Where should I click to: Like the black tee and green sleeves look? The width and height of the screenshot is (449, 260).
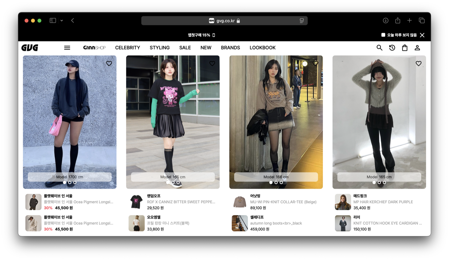(x=212, y=63)
